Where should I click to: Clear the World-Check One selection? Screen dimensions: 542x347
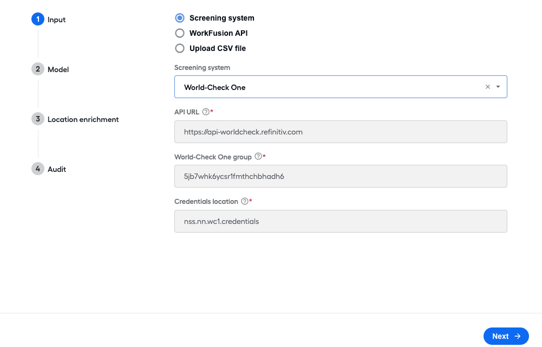(x=488, y=87)
